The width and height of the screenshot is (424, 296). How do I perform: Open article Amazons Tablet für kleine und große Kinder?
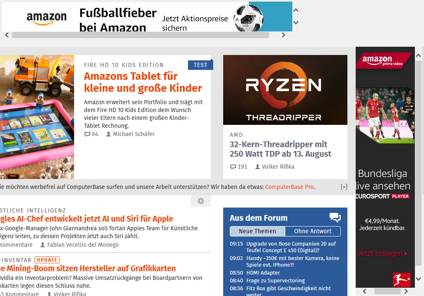tap(143, 82)
